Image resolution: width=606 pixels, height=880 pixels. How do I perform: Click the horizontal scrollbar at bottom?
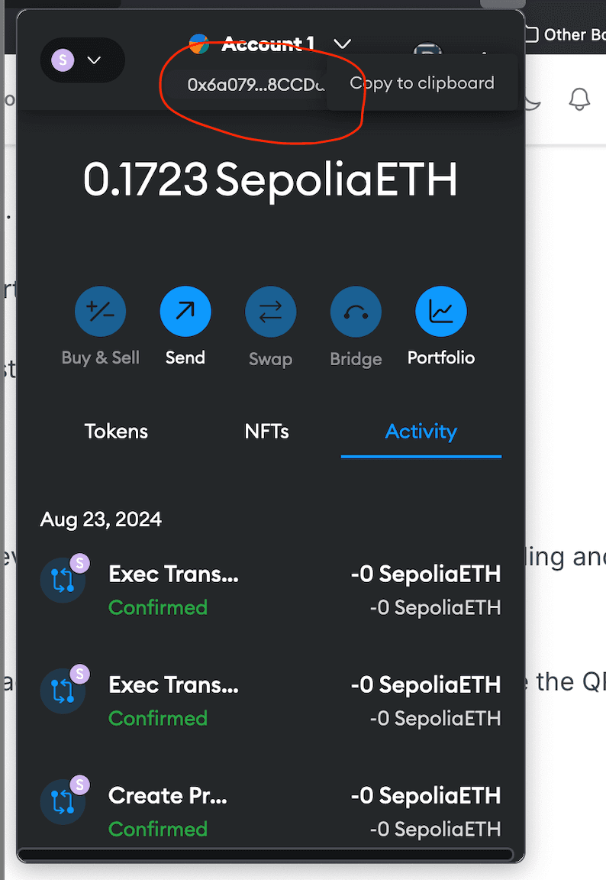point(265,854)
